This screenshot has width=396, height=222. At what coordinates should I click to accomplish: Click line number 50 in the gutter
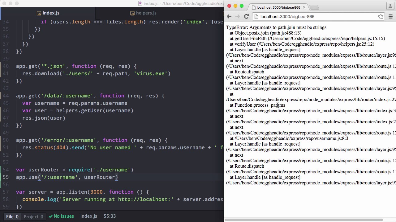click(6, 140)
